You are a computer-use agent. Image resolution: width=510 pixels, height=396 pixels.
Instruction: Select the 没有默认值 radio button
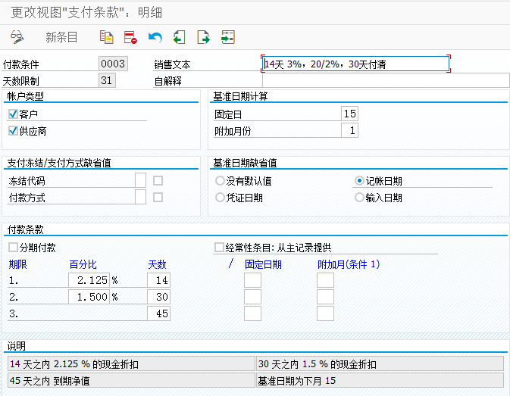[220, 181]
